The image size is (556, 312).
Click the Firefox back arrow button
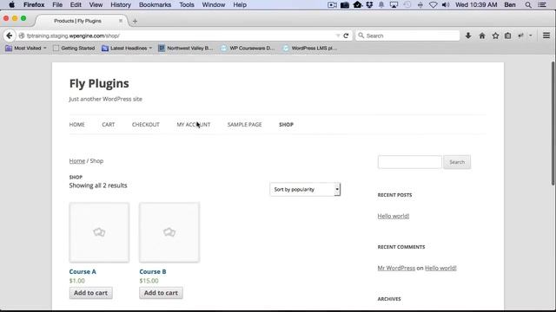(10, 36)
